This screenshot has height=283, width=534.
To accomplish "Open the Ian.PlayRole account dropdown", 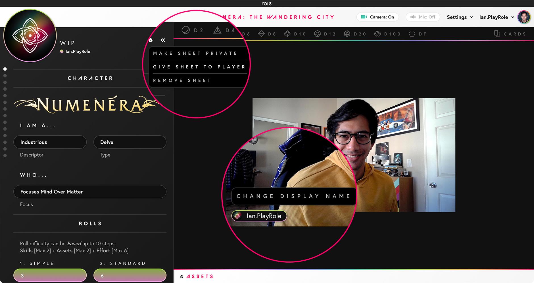I will point(497,17).
